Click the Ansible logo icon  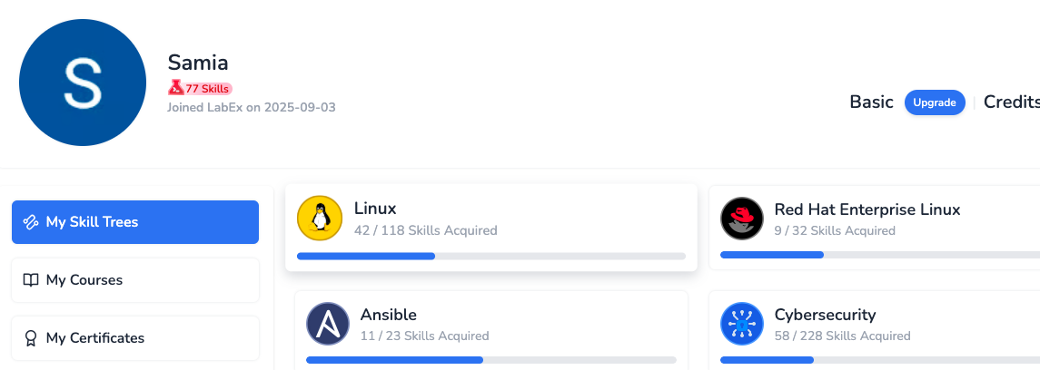[328, 324]
